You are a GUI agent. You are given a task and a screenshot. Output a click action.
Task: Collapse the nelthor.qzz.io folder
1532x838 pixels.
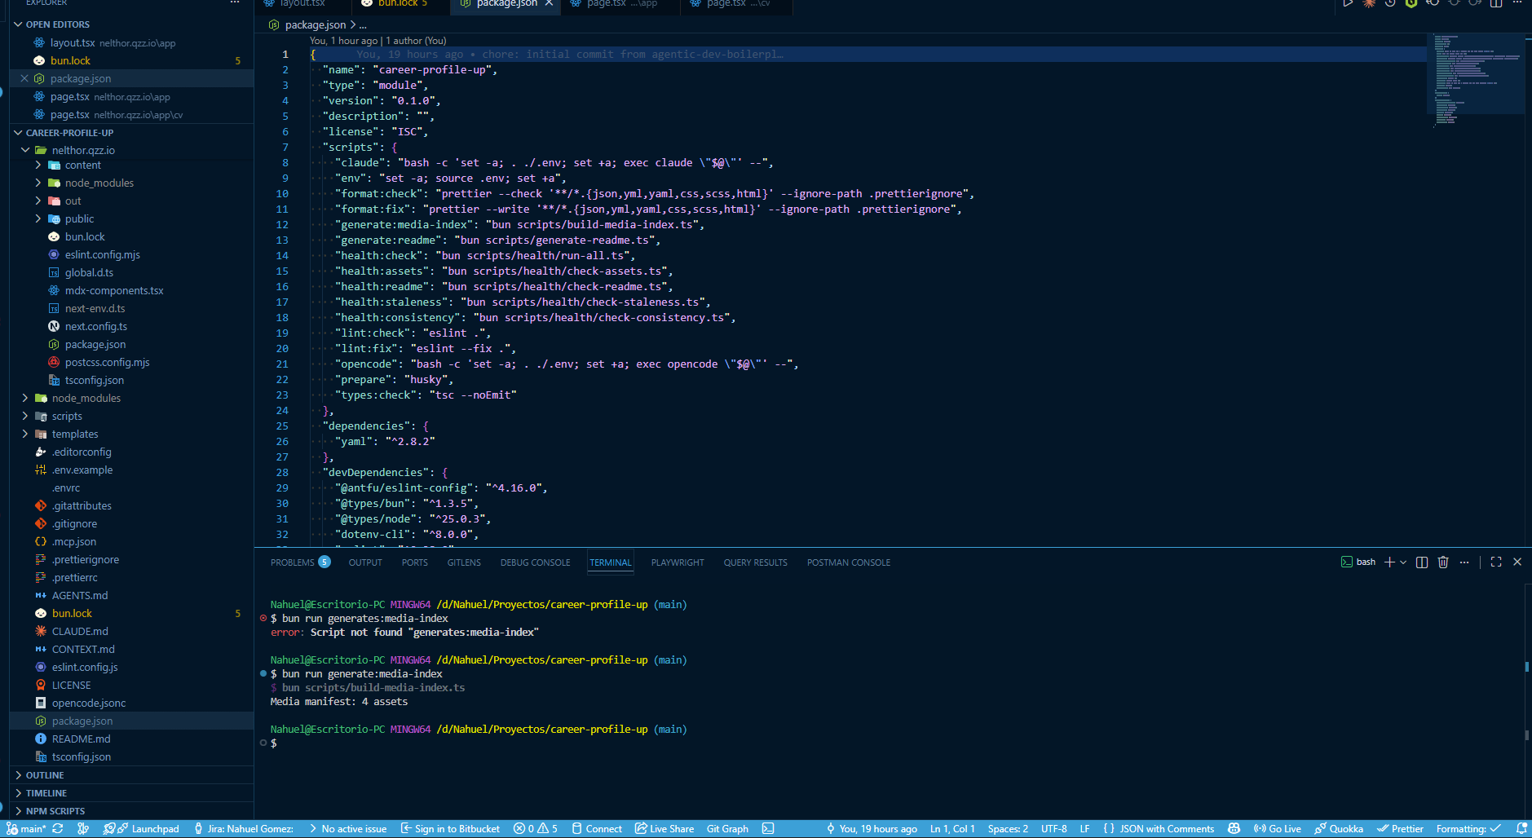click(x=25, y=150)
